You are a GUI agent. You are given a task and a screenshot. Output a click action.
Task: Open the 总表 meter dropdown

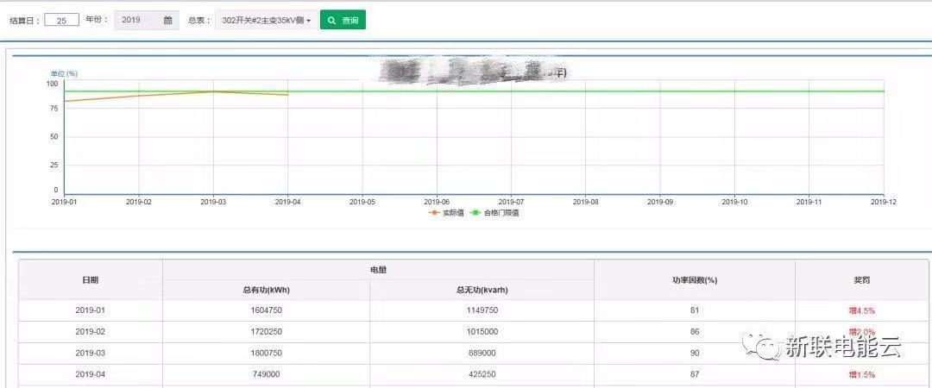(x=266, y=21)
